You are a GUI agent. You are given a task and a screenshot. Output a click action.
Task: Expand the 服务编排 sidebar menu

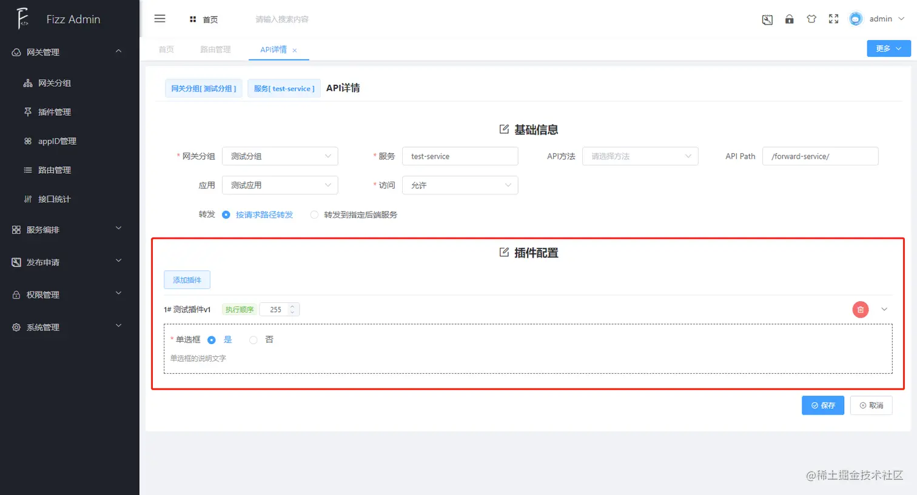(119, 228)
